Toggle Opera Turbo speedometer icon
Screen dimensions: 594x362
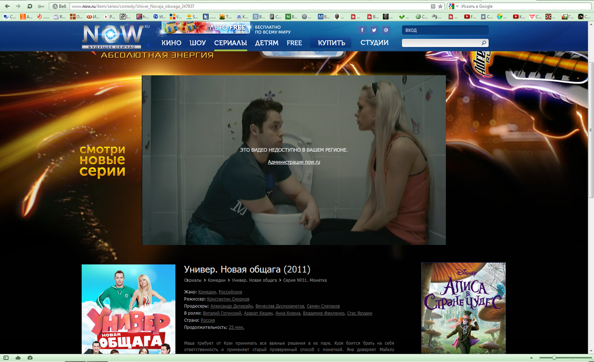point(30,358)
